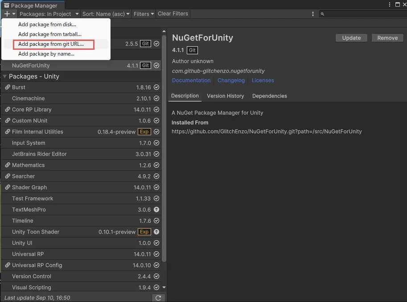Click the link icon beside Burst

(x=8, y=87)
